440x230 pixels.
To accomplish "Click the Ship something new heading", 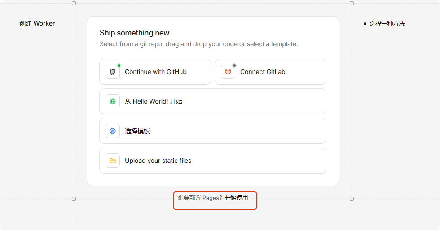I will 135,33.
